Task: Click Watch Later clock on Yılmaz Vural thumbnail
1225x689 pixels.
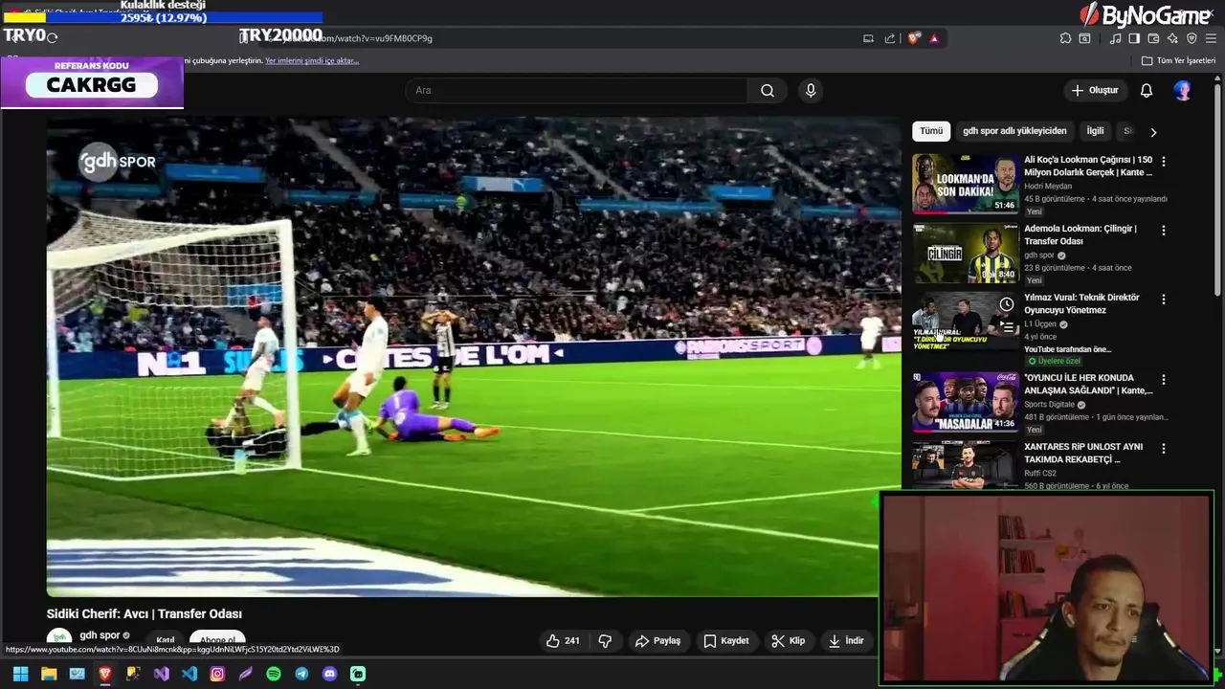Action: [1007, 304]
